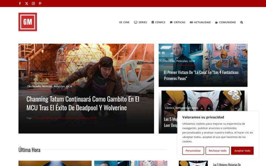
Task: Click the GM site logo
Action: coord(28,22)
